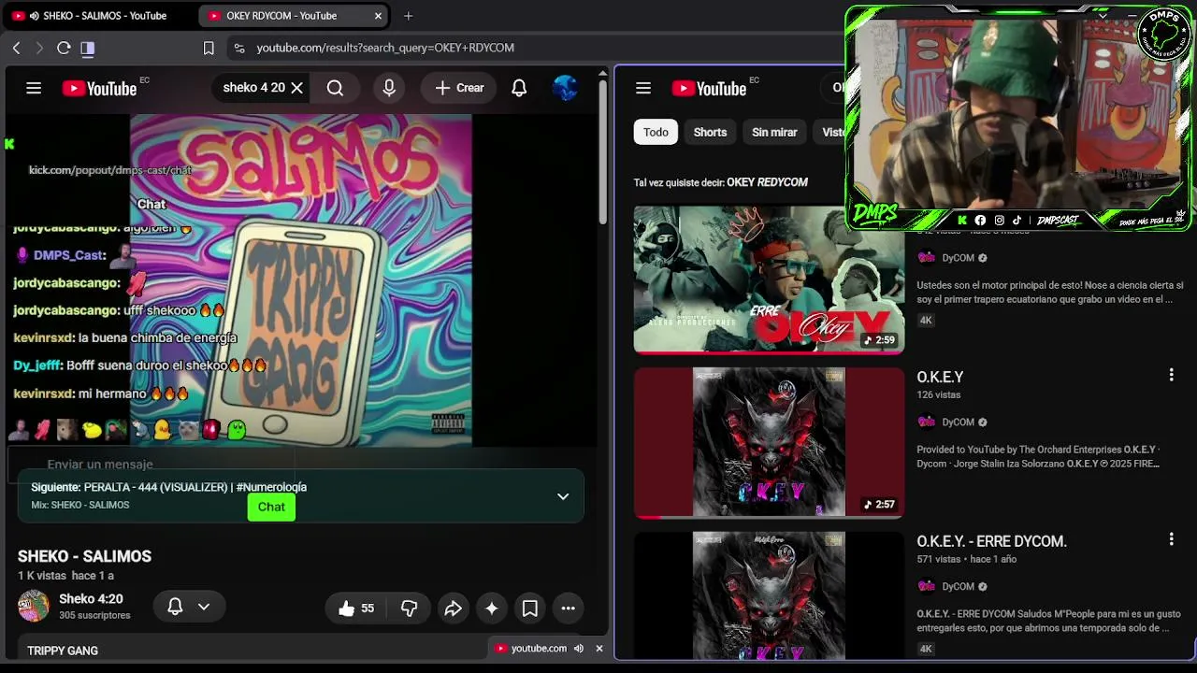Toggle notification bell for Sheko 4:20 channel
Viewport: 1197px width, 673px height.
click(x=175, y=607)
